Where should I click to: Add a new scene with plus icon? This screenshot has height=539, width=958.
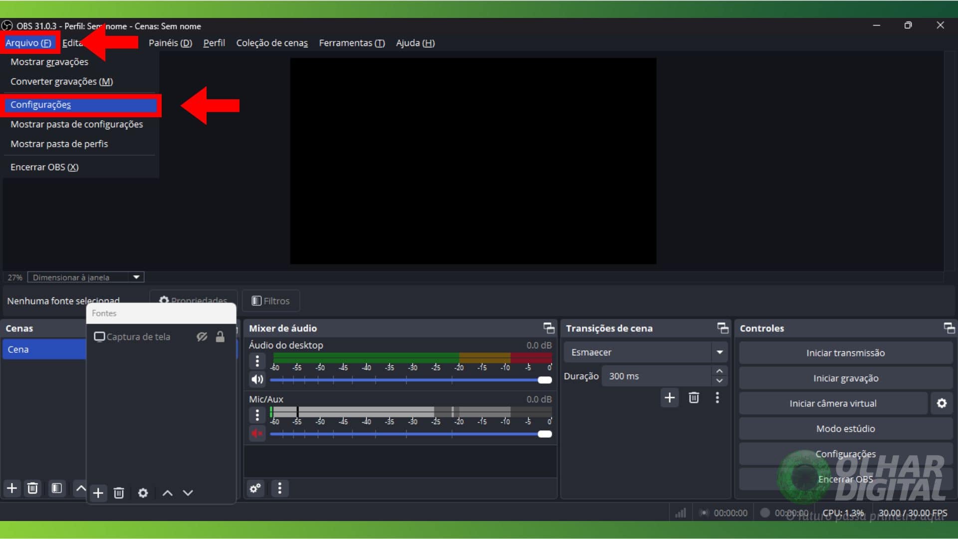pos(11,489)
